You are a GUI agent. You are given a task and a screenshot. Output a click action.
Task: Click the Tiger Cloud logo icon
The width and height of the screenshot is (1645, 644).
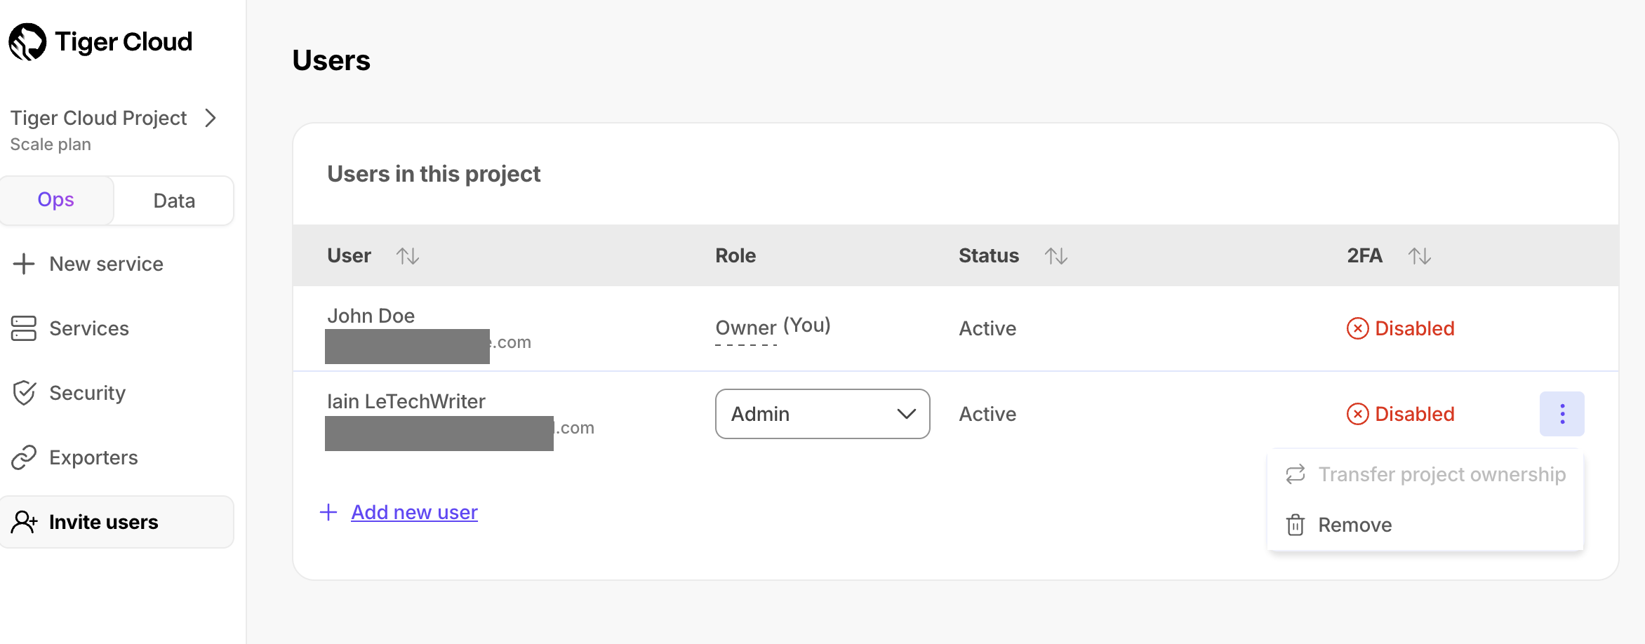[27, 42]
